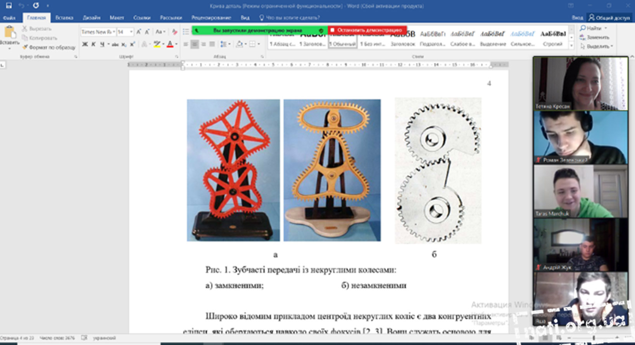Activate Формат по образцу painter
635x345 pixels.
[x=49, y=47]
